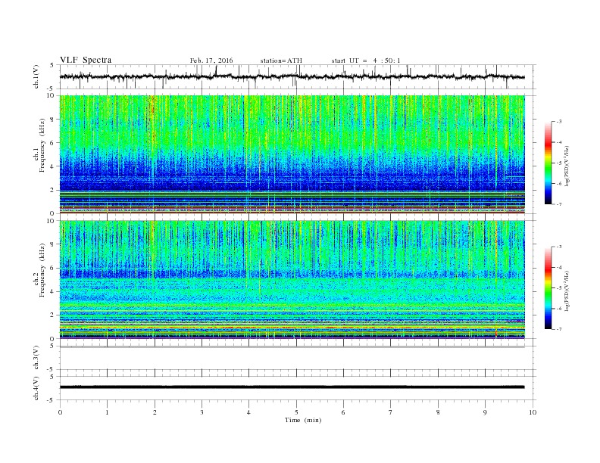Click the "10" kHz tick of ch.2 spectrogram
The height and width of the screenshot is (463, 600).
pyautogui.click(x=51, y=221)
